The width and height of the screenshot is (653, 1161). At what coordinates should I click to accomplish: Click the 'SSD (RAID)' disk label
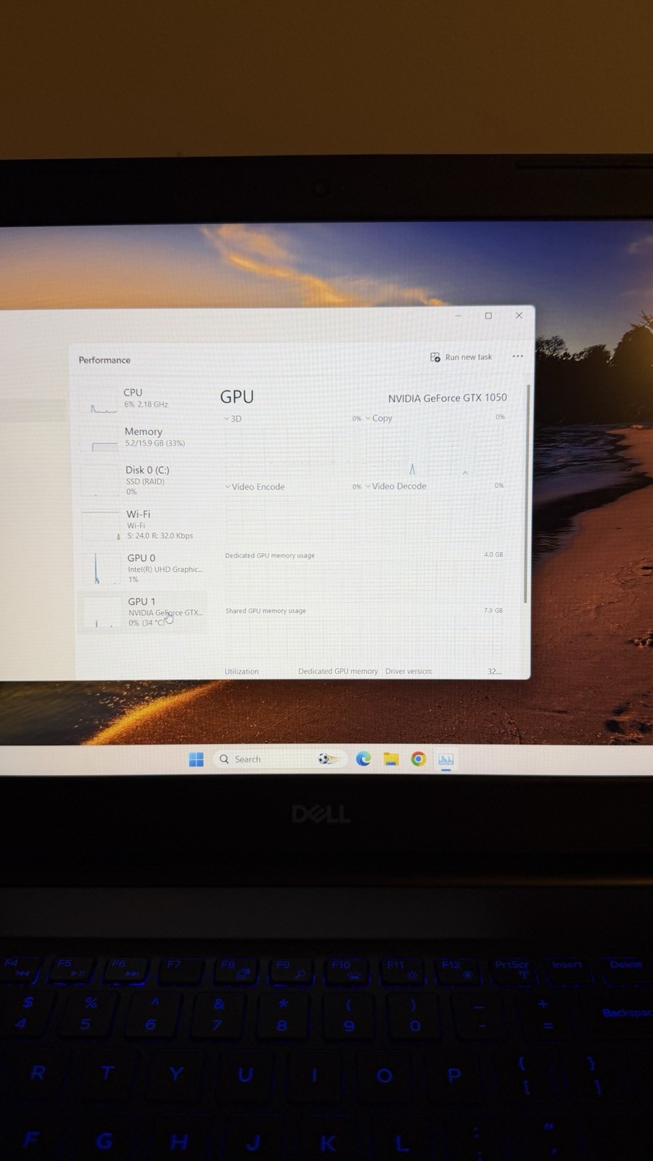click(x=145, y=482)
